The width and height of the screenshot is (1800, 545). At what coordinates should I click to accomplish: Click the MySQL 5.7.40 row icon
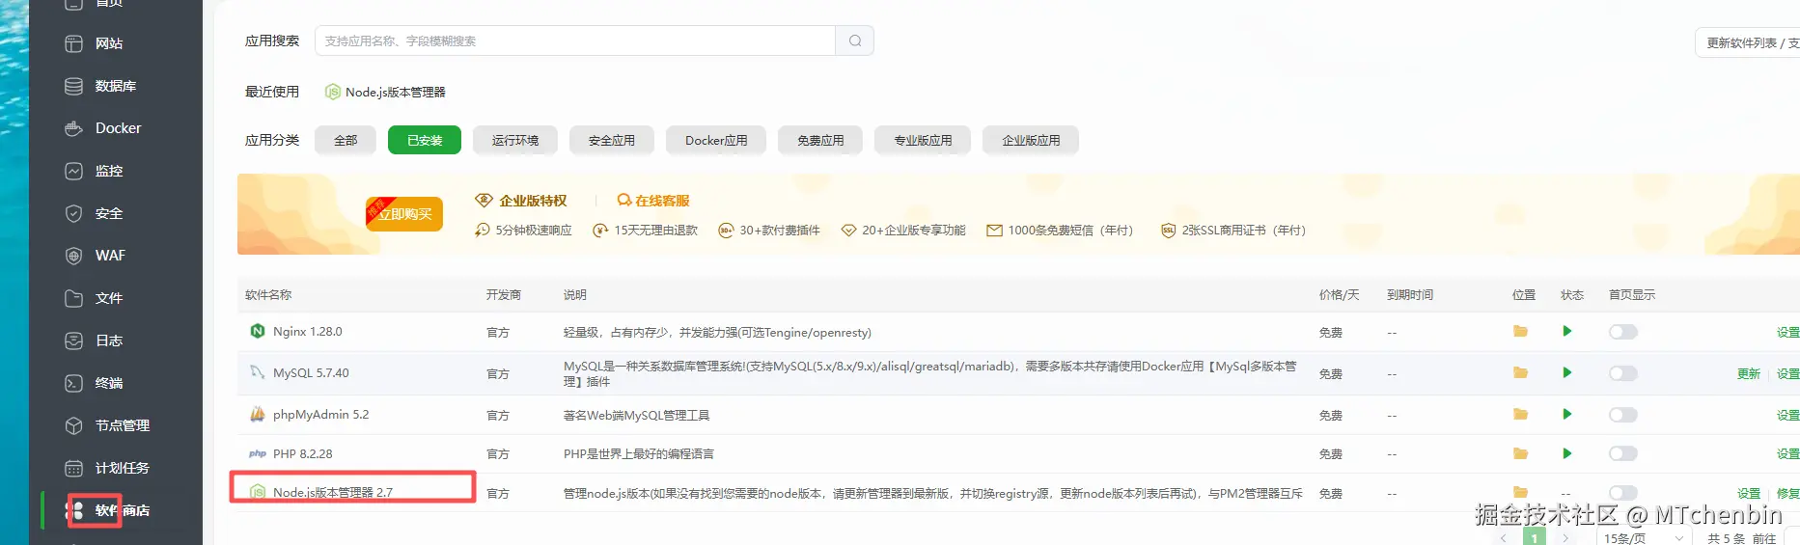(x=258, y=372)
